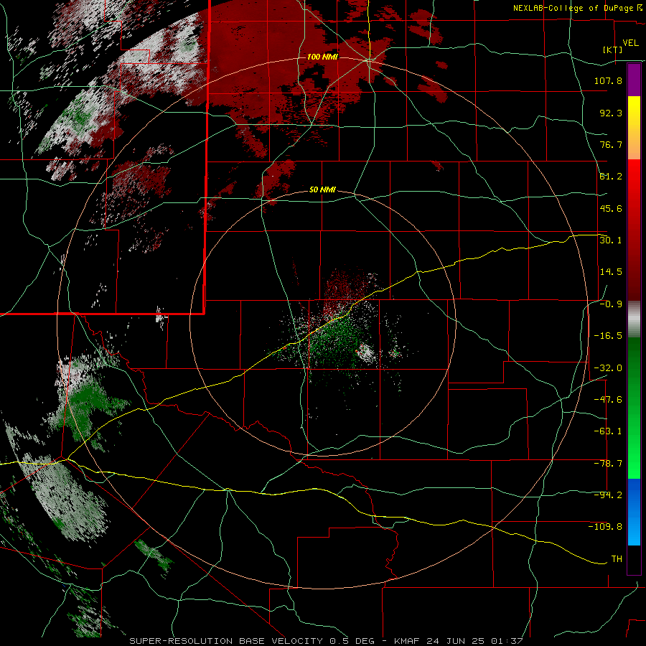Click the -32.0 velocity scale value

pyautogui.click(x=608, y=368)
